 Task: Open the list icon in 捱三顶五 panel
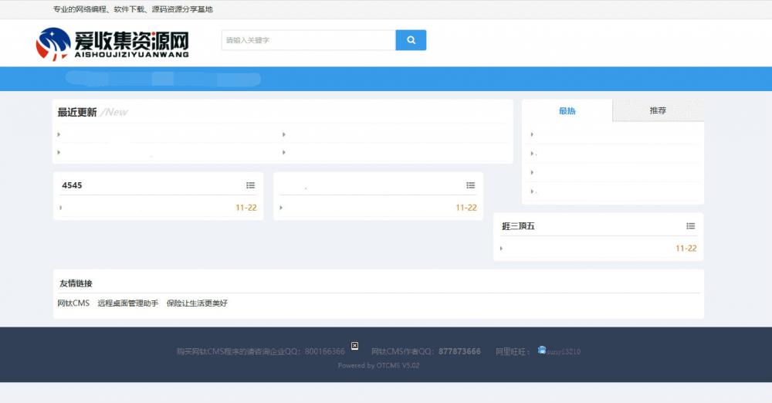tap(691, 226)
